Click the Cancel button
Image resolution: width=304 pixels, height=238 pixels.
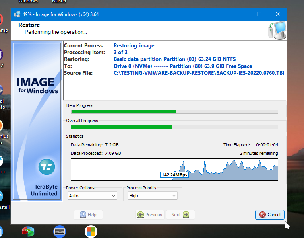(270, 215)
